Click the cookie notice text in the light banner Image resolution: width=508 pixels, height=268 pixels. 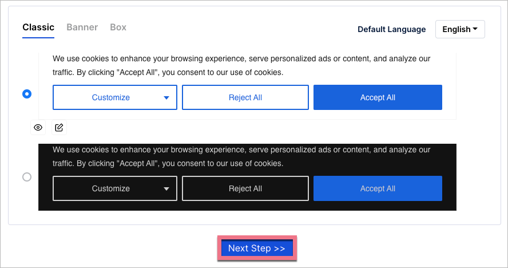[x=241, y=65]
